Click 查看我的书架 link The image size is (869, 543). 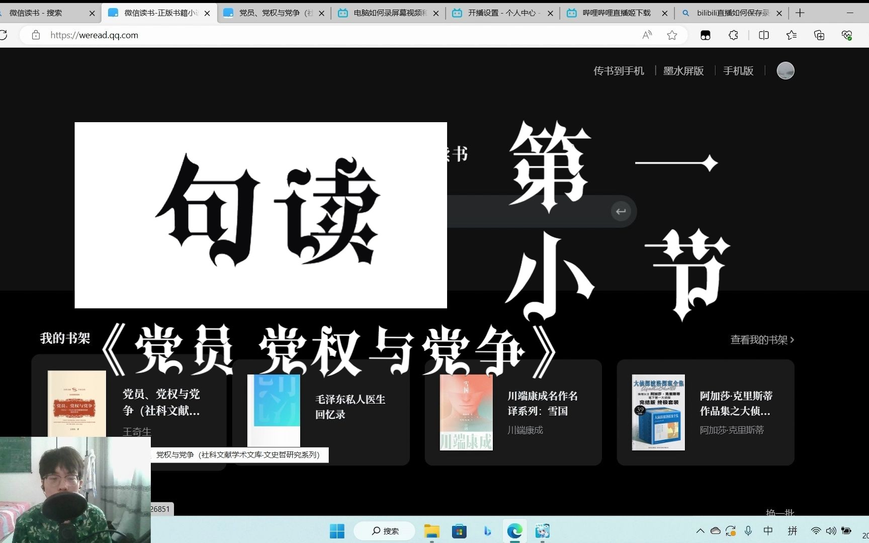pos(762,340)
